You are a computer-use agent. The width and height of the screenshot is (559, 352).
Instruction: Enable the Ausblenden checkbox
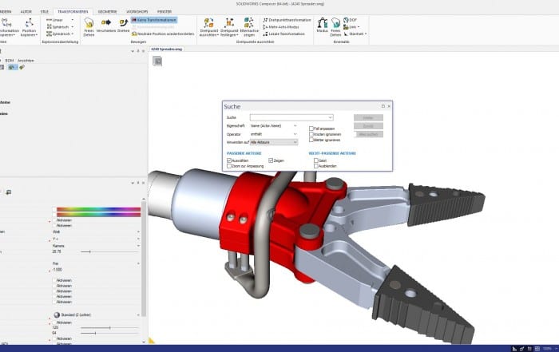click(x=316, y=166)
